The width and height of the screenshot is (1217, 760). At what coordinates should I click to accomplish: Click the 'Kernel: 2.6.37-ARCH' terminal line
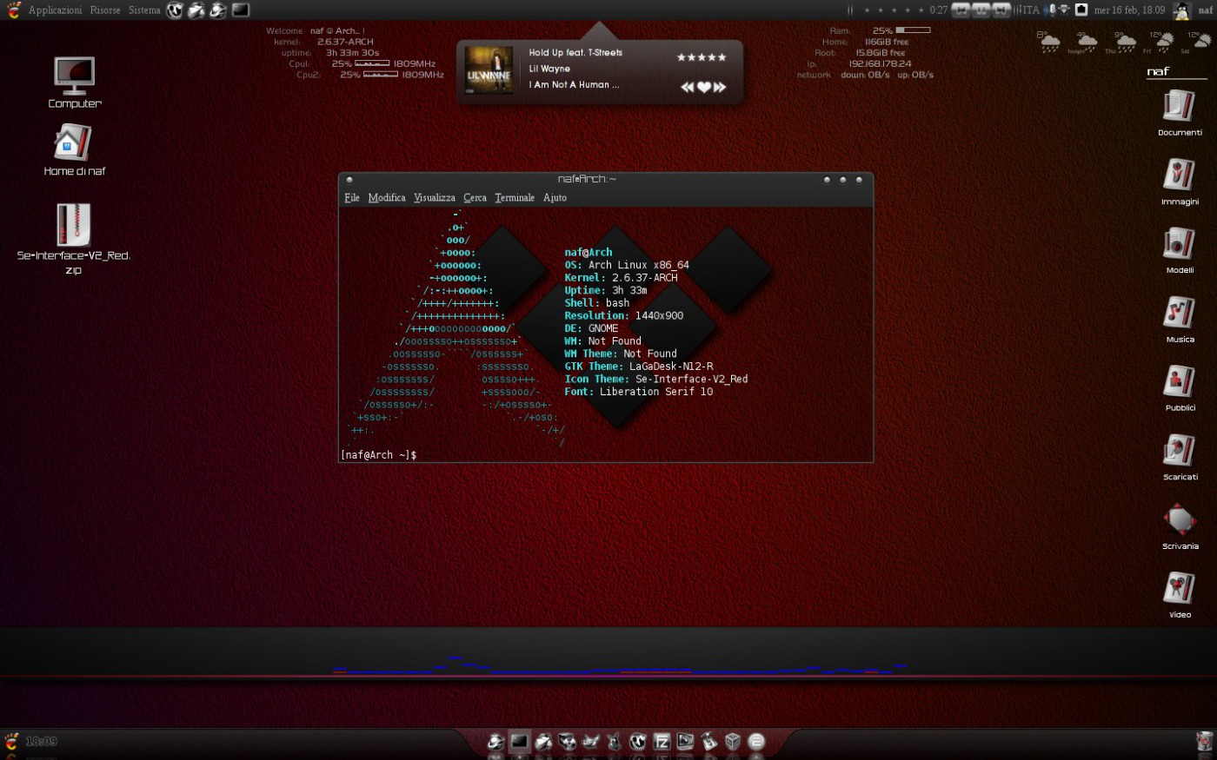click(621, 278)
